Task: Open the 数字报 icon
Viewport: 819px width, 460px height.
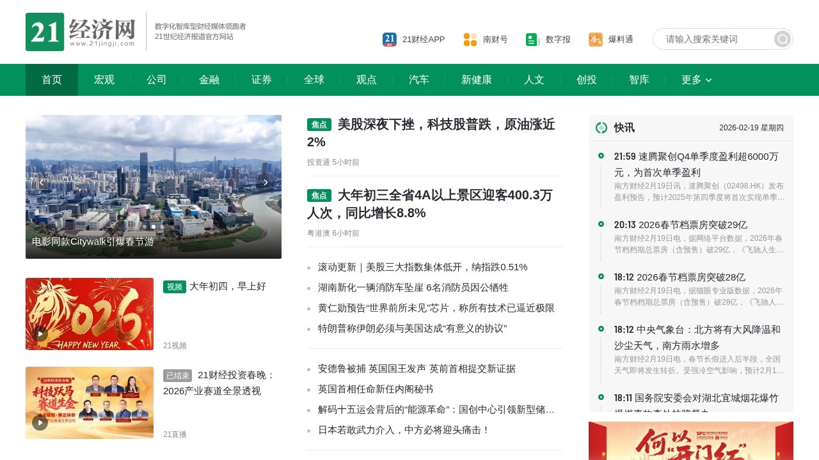Action: 532,39
